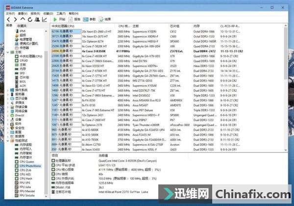Click the refresh toolbar icon
Image resolution: width=294 pixels, height=206 pixels.
(30, 19)
